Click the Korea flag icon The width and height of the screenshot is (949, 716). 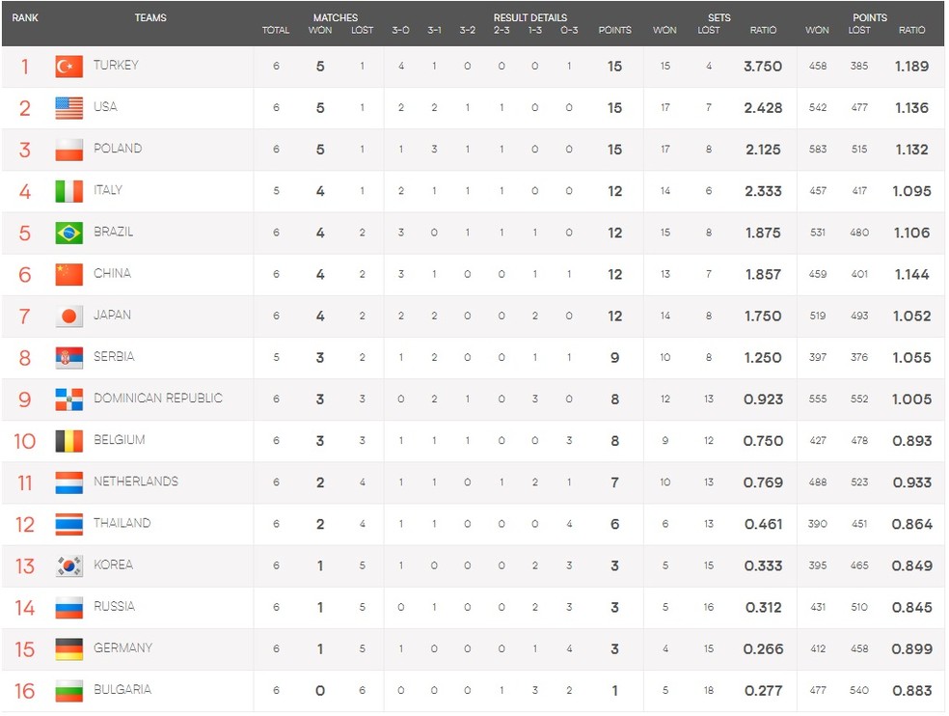point(69,565)
